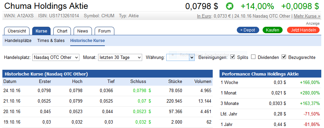Screen dimensions: 324x128
Task: Click the Jetzt Handeln button
Action: click(303, 30)
